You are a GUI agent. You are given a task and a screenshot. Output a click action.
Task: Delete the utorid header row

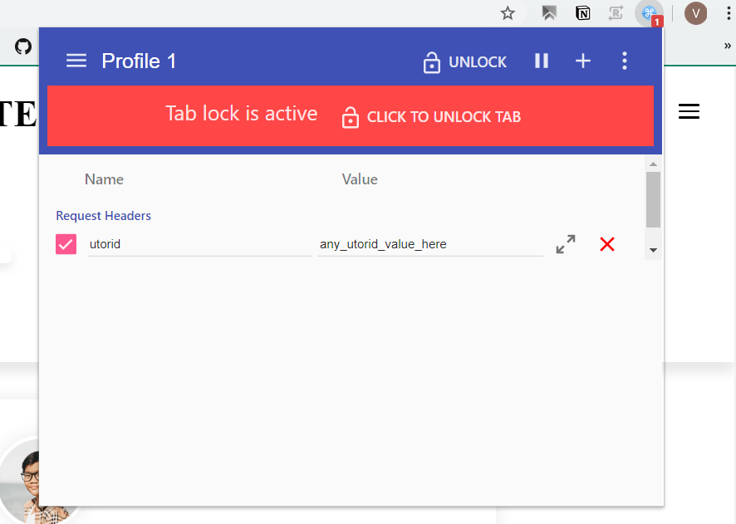pyautogui.click(x=607, y=244)
